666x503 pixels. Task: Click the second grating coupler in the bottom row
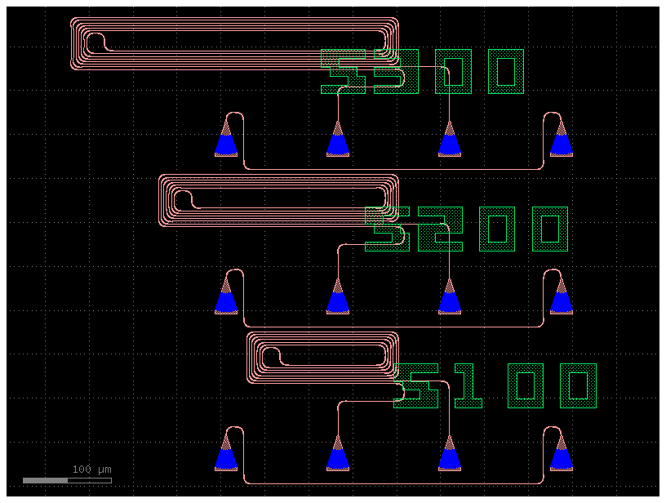tap(338, 456)
